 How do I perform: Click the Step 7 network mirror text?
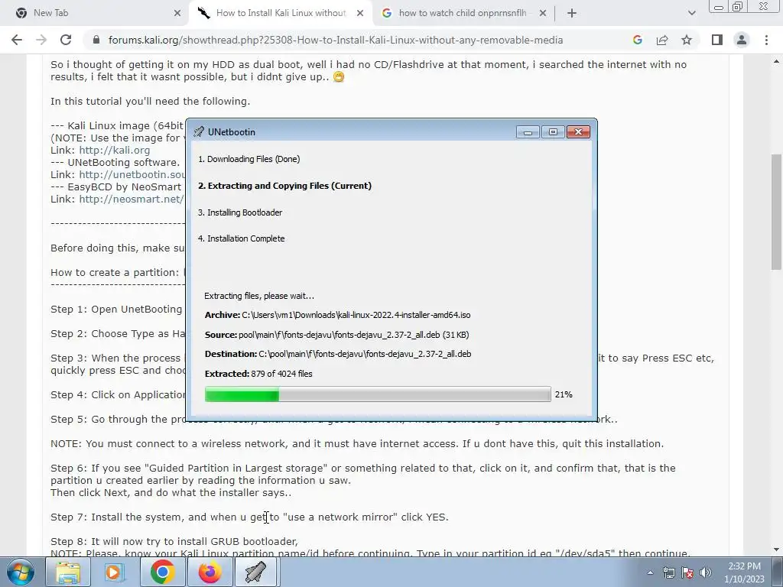pos(250,517)
